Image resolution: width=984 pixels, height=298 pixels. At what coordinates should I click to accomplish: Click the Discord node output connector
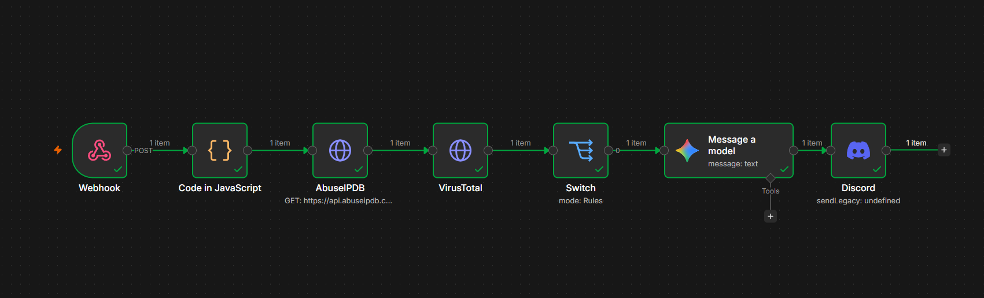coord(886,150)
